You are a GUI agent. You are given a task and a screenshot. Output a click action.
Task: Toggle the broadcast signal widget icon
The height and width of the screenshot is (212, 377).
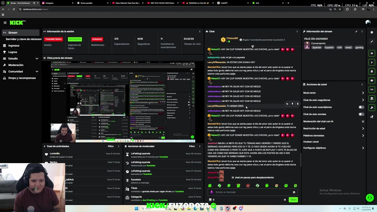point(372,90)
